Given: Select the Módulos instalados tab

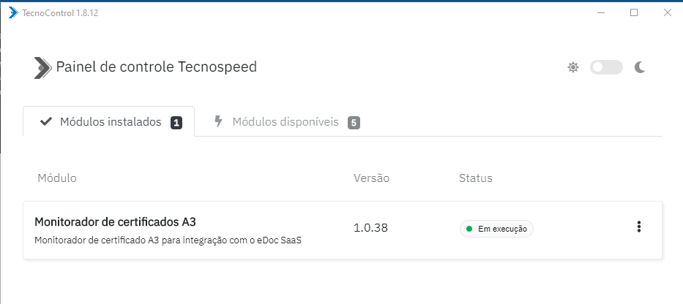Looking at the screenshot, I should click(x=109, y=122).
